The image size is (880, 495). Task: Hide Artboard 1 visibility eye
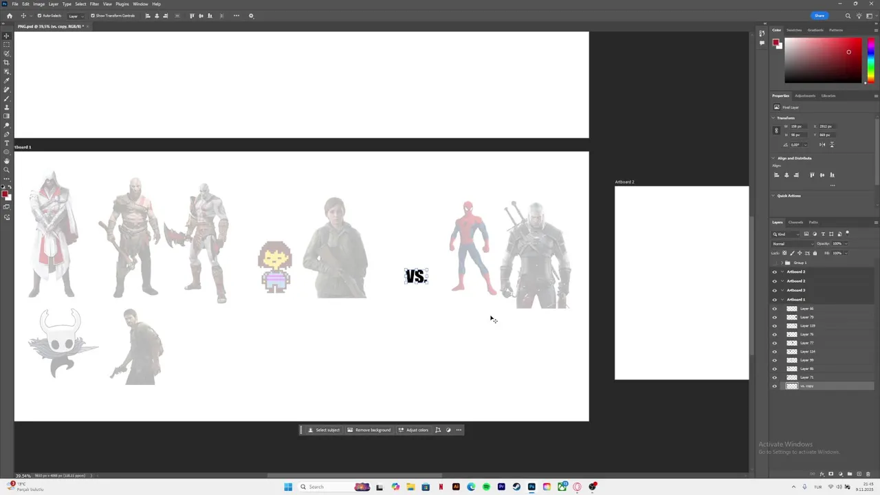click(x=774, y=300)
